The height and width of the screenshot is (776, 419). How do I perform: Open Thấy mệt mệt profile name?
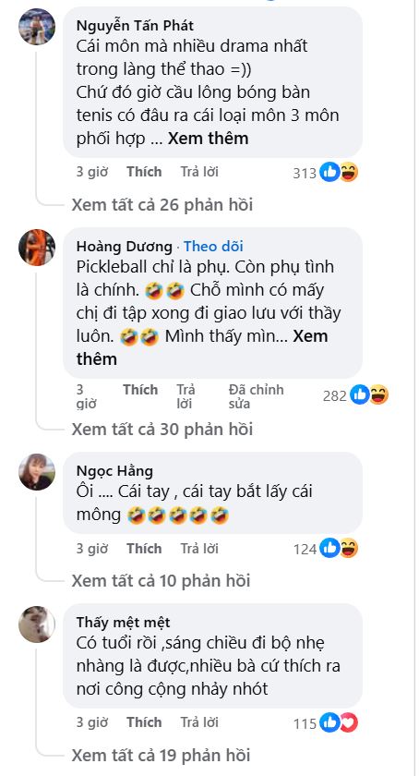pyautogui.click(x=123, y=622)
